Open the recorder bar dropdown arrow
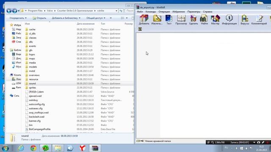The height and width of the screenshot is (152, 271). 254,142
